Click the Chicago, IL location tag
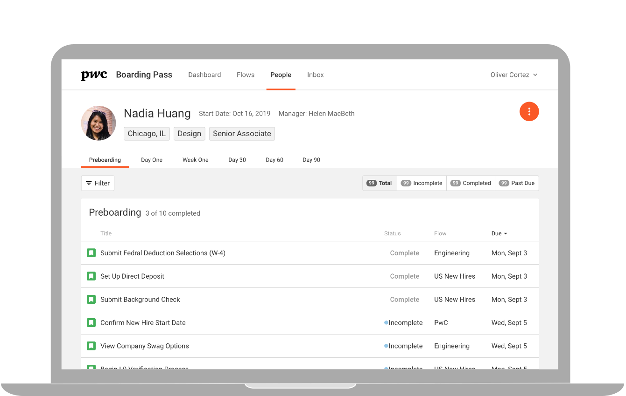Viewport: 626px width, 396px height. tap(147, 134)
